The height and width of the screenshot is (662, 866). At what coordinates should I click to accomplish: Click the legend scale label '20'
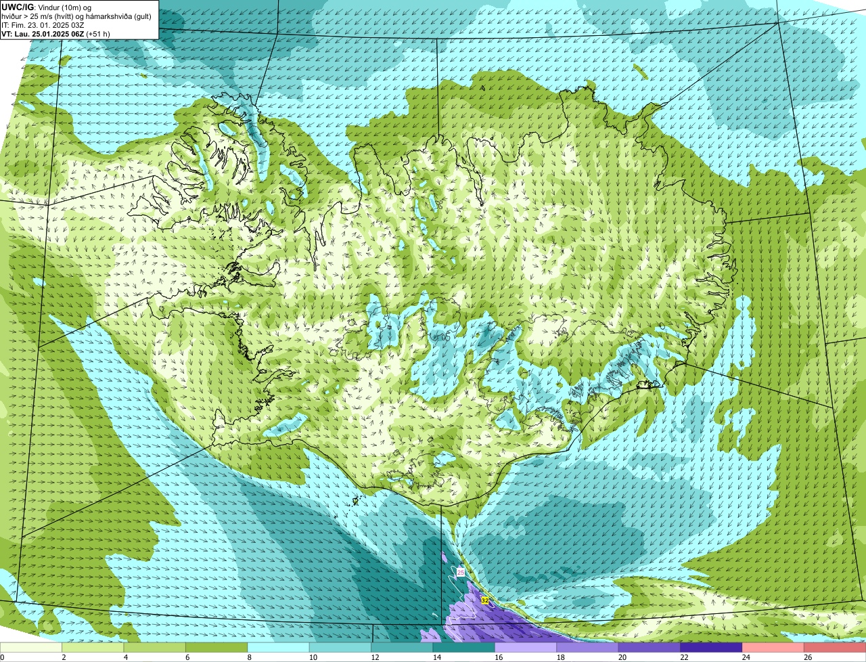click(x=623, y=657)
